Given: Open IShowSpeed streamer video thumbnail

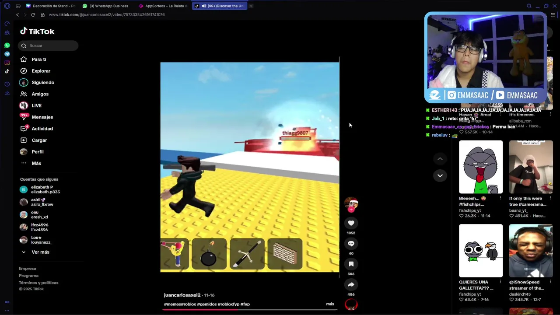Looking at the screenshot, I should click(x=531, y=251).
